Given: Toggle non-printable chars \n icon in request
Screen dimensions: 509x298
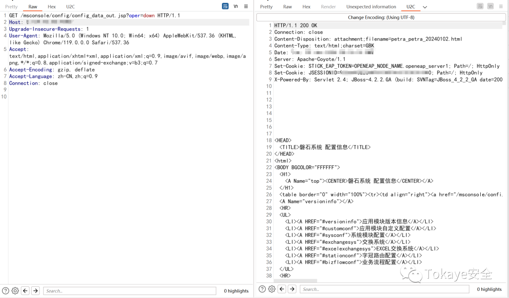Looking at the screenshot, I should click(236, 6).
